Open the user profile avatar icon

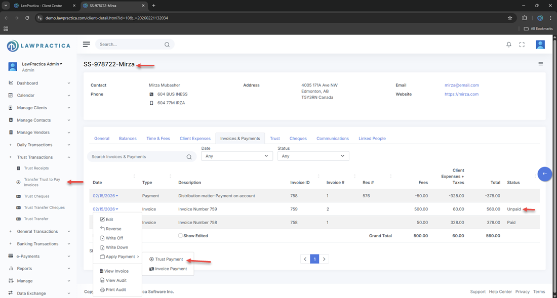click(x=540, y=45)
